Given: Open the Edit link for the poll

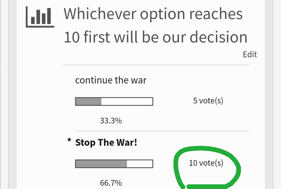Looking at the screenshot, I should coord(250,54).
